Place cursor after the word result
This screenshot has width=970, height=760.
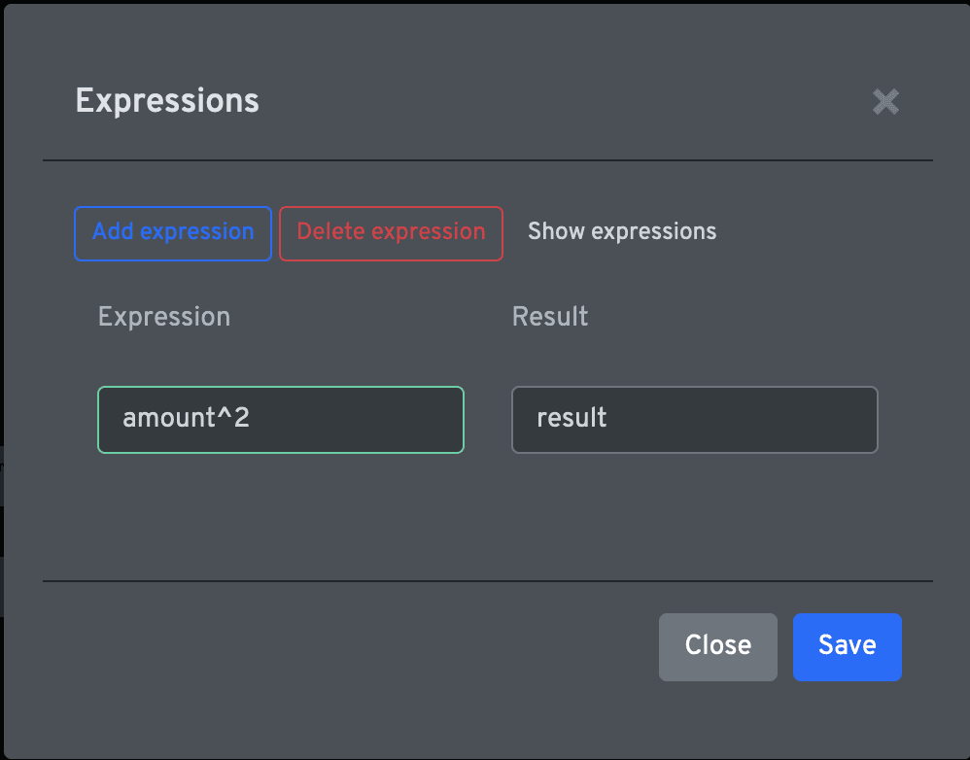pos(608,419)
